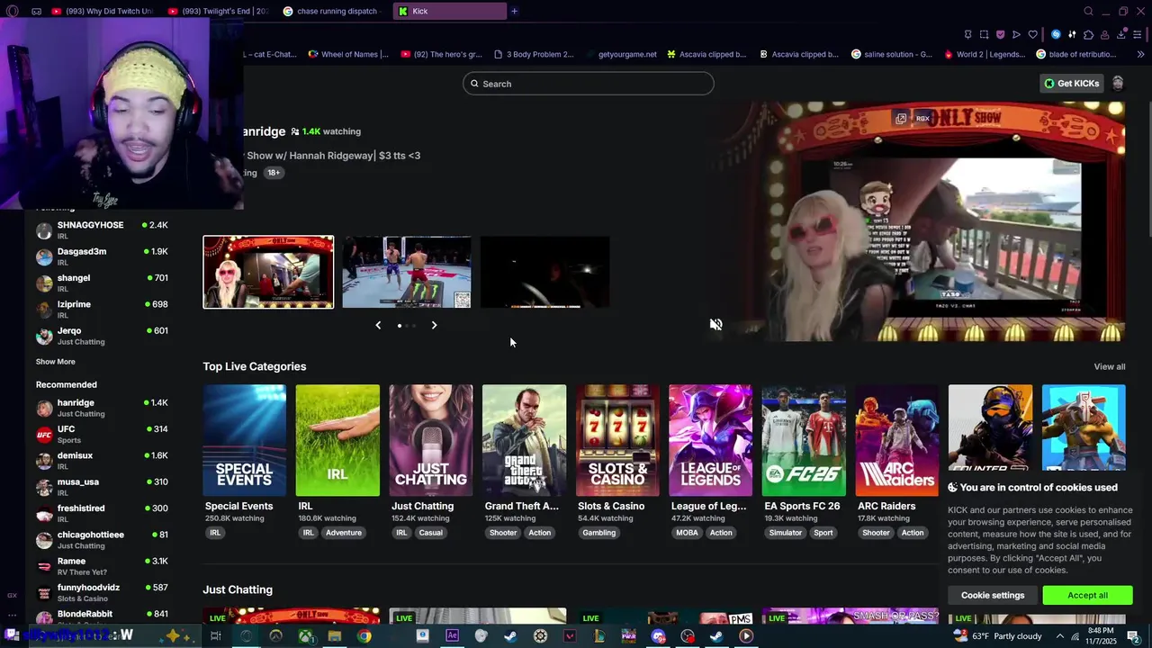Click SHNAGGYHOSE channel avatar in sidebar
This screenshot has width=1152, height=648.
(44, 230)
